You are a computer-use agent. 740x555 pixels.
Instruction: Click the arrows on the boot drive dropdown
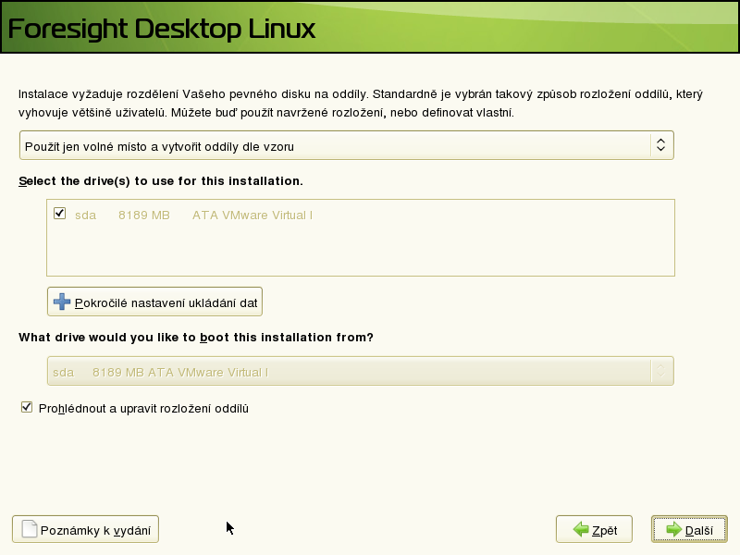click(660, 372)
